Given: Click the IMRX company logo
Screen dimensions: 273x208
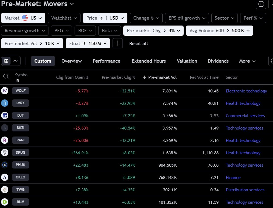Looking at the screenshot, I should click(5, 103).
